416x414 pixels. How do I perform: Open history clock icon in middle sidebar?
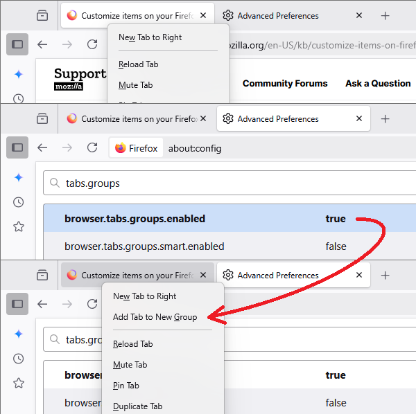(x=19, y=202)
